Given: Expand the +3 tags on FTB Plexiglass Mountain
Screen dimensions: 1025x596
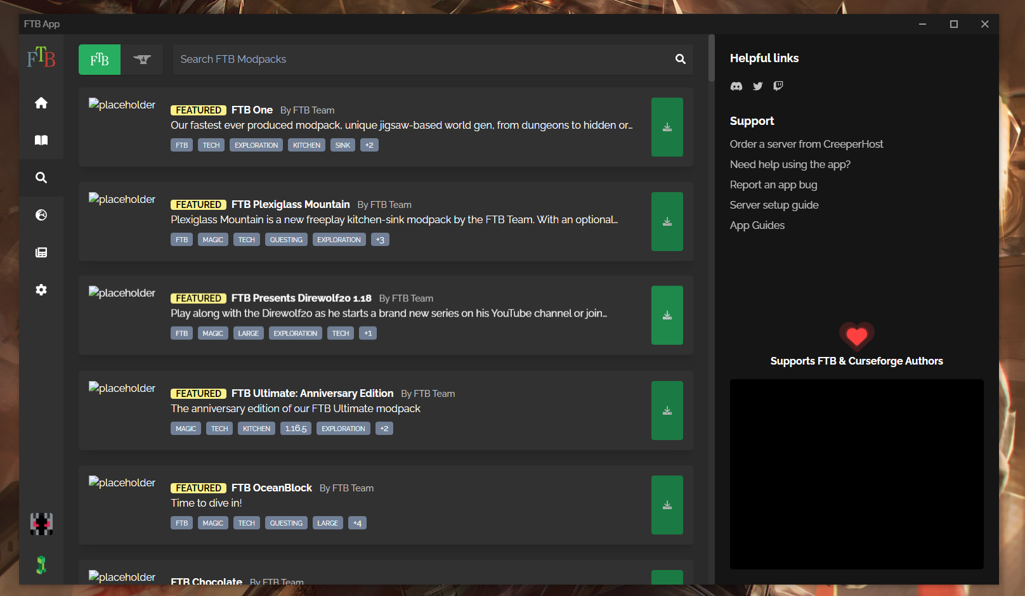Looking at the screenshot, I should pos(379,239).
